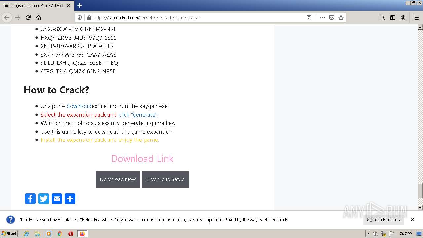The image size is (423, 238).
Task: Click the Download Now button
Action: [118, 179]
